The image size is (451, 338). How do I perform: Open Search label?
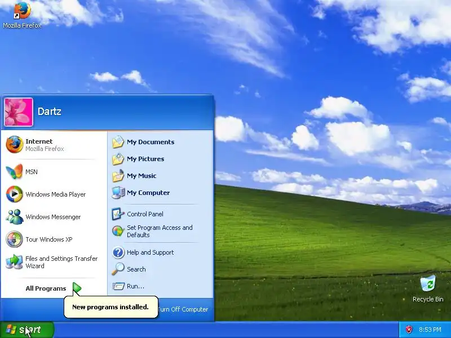136,269
